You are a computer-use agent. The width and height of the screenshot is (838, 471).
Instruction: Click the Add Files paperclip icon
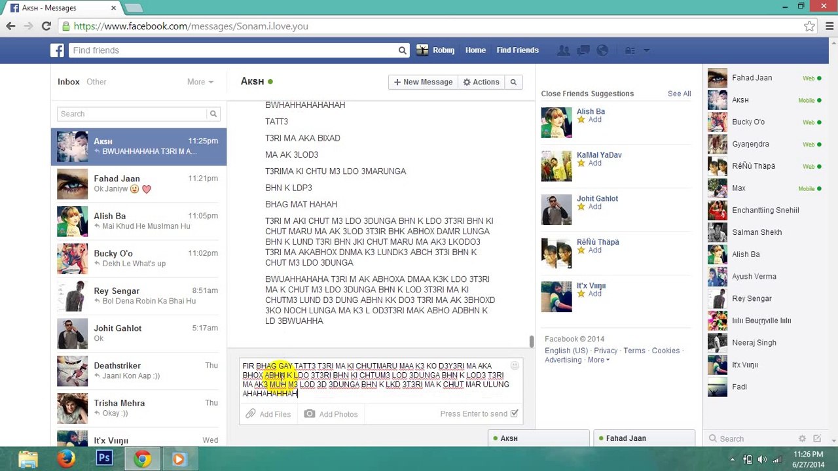click(250, 414)
